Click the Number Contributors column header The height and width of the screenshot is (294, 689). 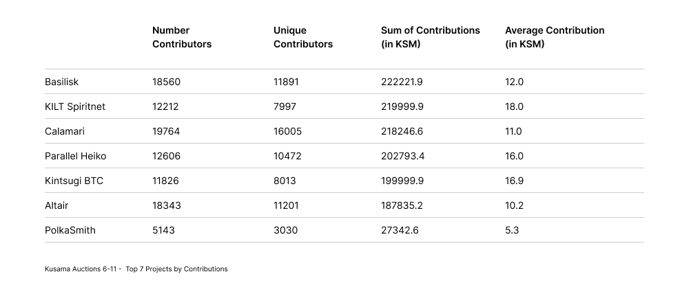(x=182, y=37)
